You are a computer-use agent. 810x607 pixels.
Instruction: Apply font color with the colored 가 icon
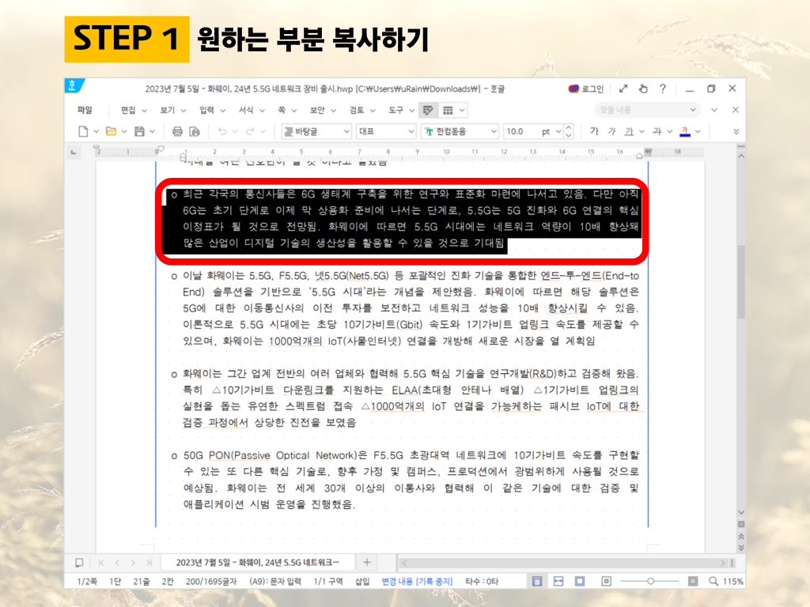point(685,131)
